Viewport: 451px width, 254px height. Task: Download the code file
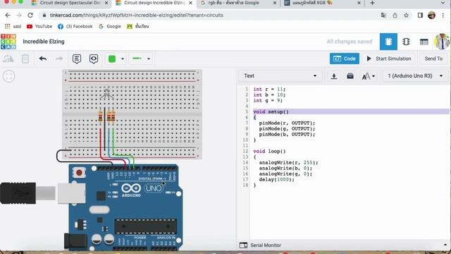334,76
